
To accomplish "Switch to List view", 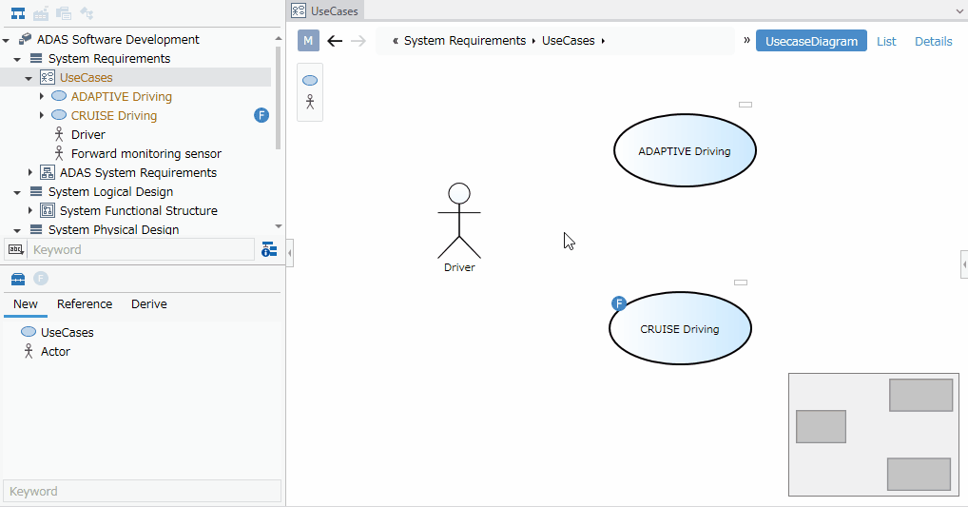I will tap(886, 41).
